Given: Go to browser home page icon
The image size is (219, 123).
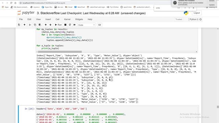Looking at the screenshot, I should pos(15,3).
